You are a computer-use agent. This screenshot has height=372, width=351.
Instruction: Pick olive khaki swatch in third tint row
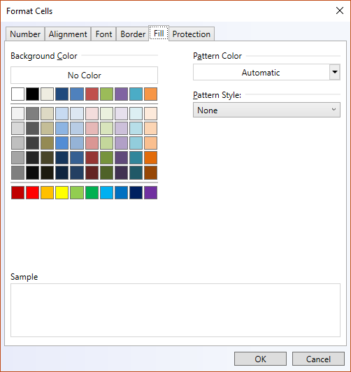click(x=47, y=143)
